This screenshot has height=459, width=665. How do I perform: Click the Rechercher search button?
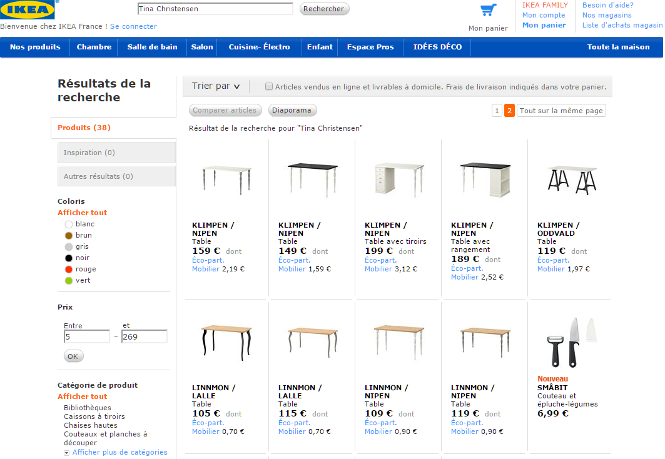[x=324, y=9]
